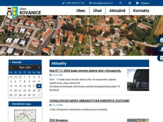Image resolution: width=163 pixels, height=122 pixels.
Task: Go to previous month in calendar
Action: (x=11, y=67)
